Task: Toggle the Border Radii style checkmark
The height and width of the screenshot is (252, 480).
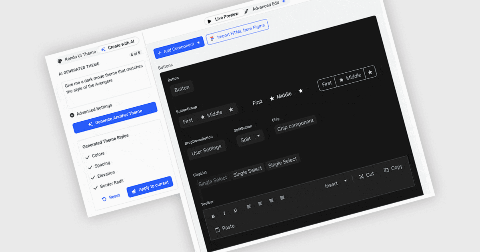Action: pyautogui.click(x=95, y=187)
